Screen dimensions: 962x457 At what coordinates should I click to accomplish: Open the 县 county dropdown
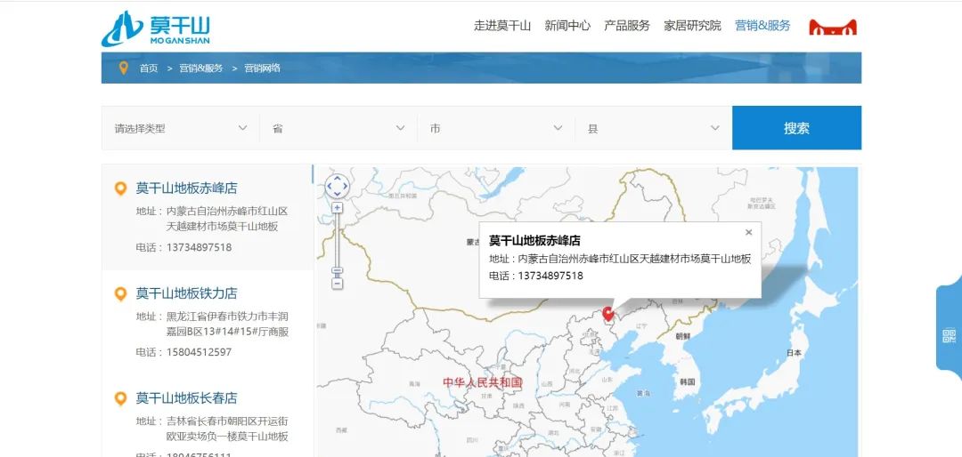(654, 128)
